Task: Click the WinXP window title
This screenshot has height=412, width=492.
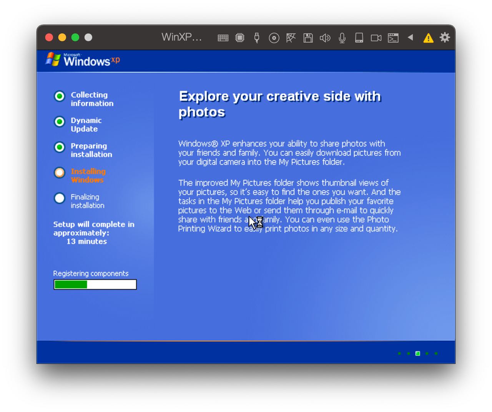Action: (181, 37)
